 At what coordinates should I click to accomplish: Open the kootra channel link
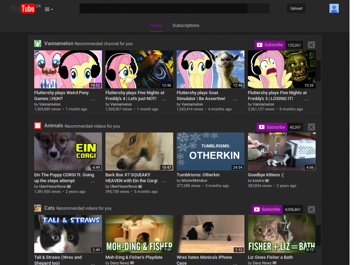258,180
